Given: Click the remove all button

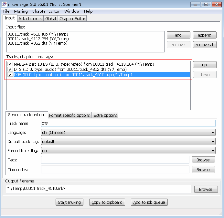Looking at the screenshot, I should [x=205, y=45].
